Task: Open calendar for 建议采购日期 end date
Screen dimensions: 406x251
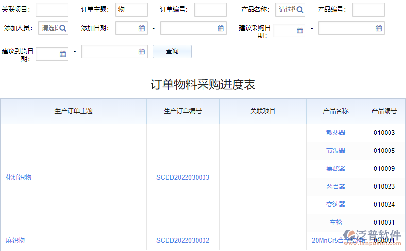Action: pyautogui.click(x=378, y=28)
